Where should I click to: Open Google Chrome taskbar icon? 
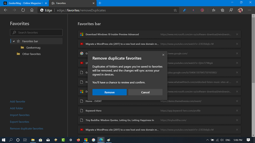[93, 140]
